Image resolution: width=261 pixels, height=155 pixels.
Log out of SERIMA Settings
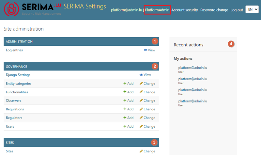tap(237, 10)
